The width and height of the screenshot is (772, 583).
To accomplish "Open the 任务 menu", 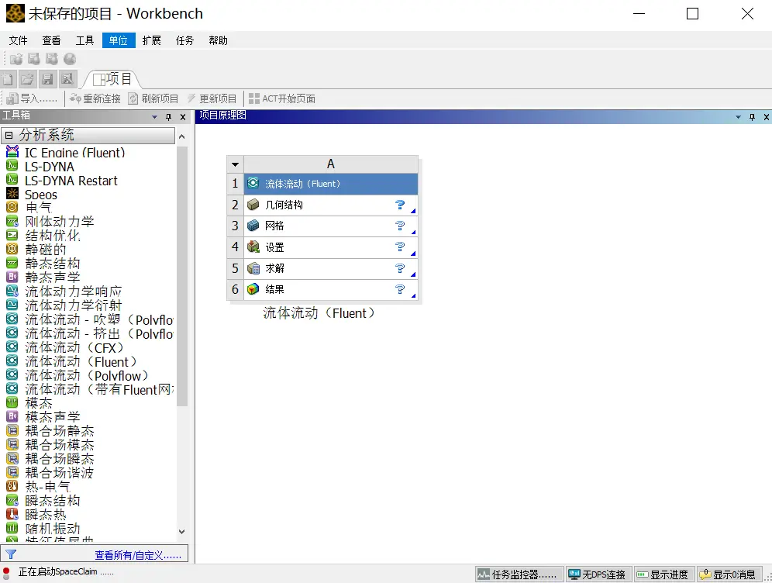I will tap(184, 40).
